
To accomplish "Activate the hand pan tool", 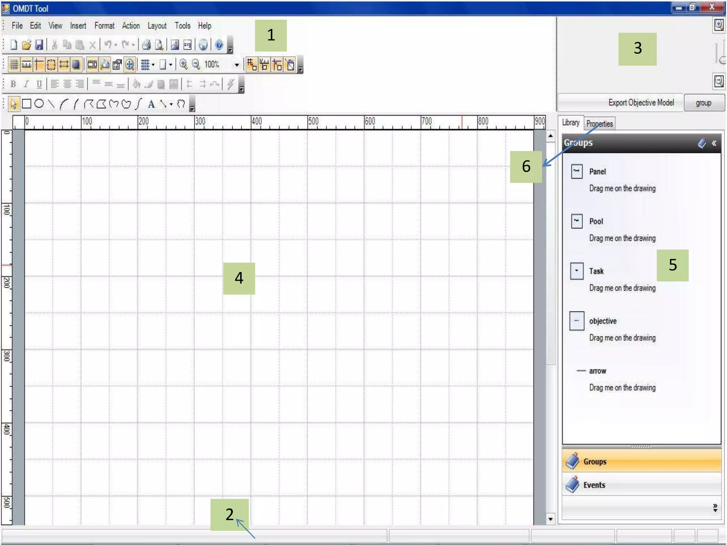I will (x=181, y=104).
